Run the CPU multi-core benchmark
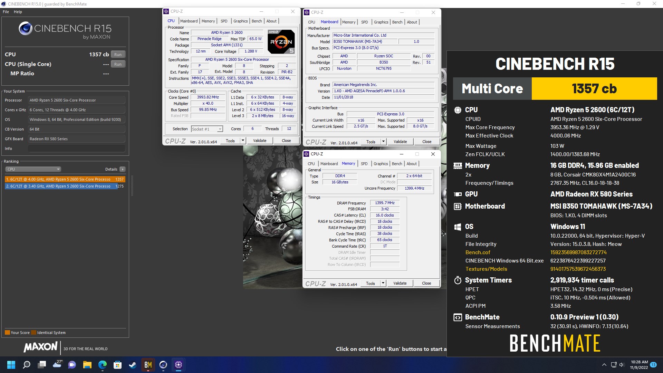This screenshot has height=373, width=663. pos(118,55)
